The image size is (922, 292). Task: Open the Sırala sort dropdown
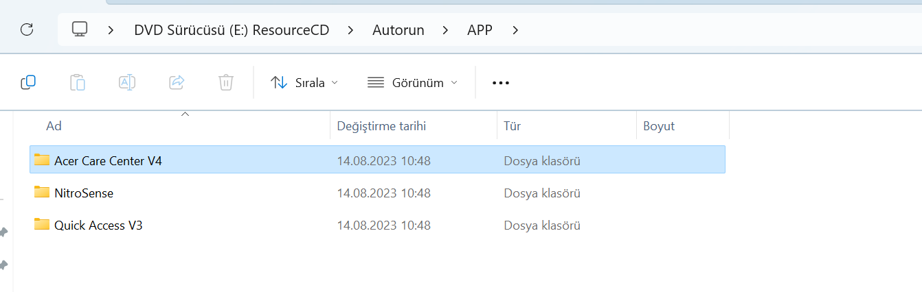[x=304, y=83]
